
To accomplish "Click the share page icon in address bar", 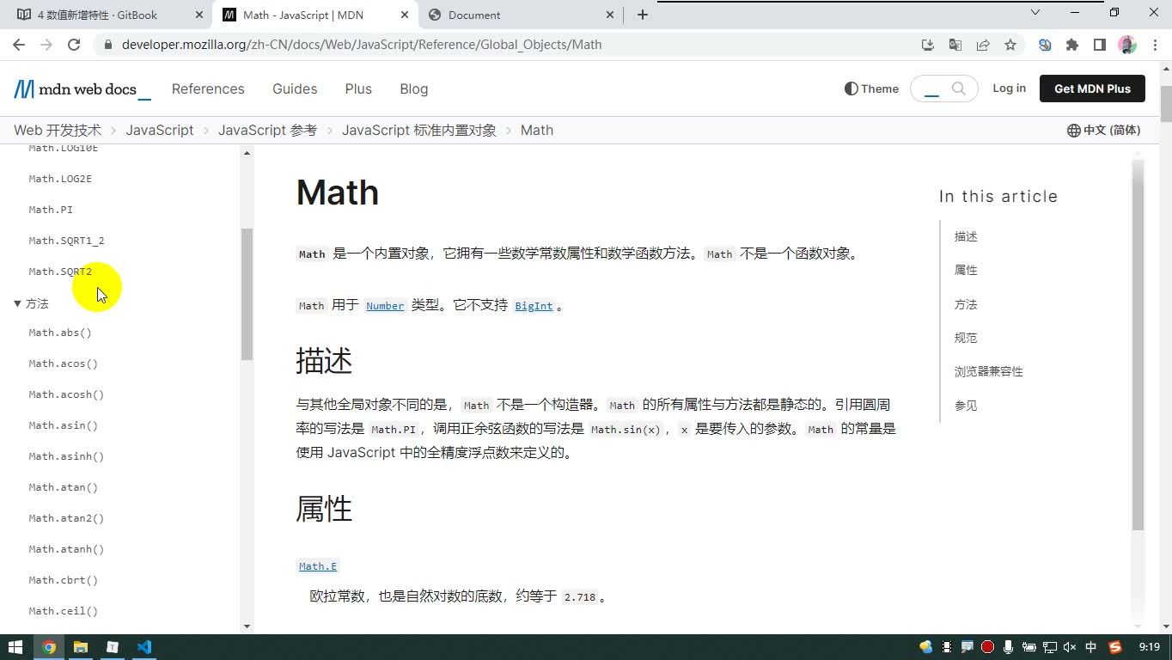I will [x=983, y=45].
